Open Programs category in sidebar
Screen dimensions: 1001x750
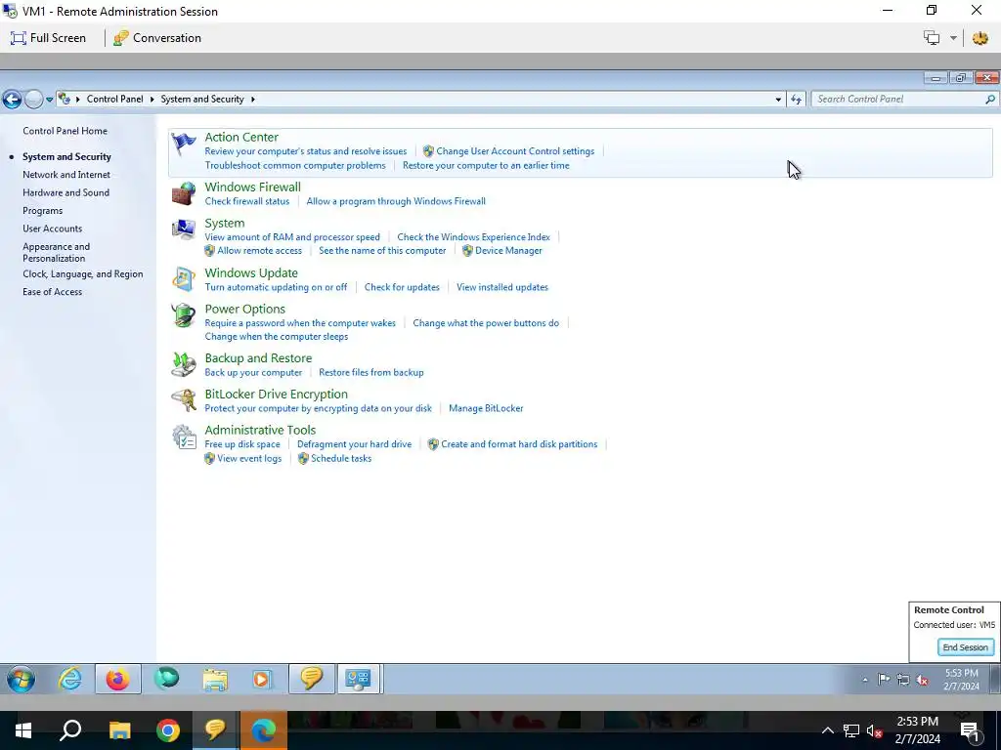pyautogui.click(x=43, y=211)
